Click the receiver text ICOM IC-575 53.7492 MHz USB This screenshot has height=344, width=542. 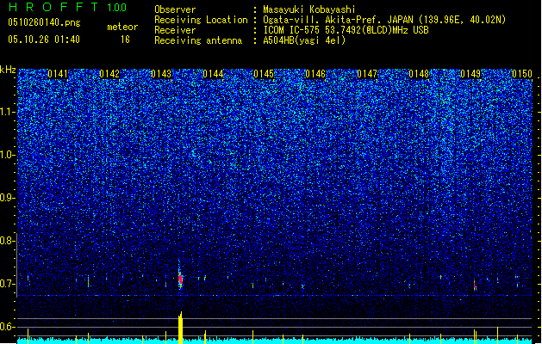[346, 30]
